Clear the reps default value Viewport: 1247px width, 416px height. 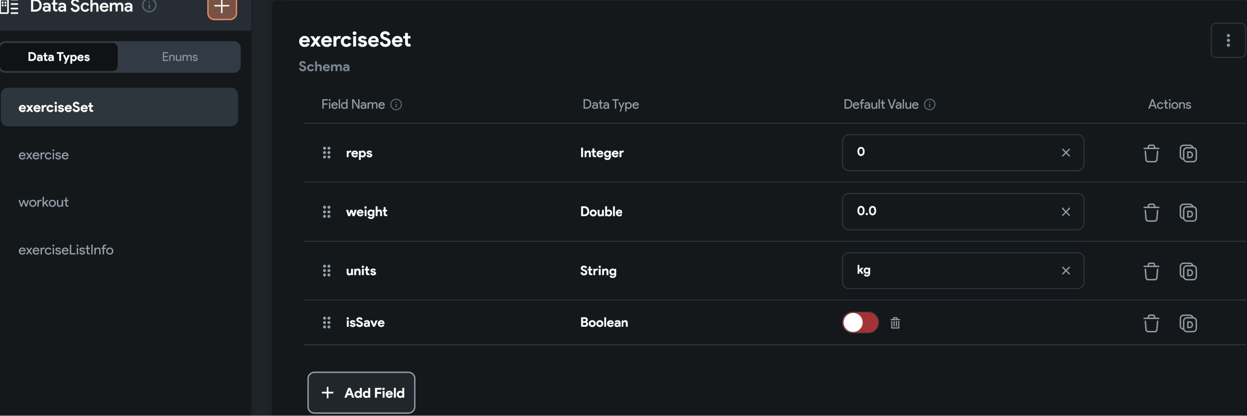click(x=1065, y=153)
